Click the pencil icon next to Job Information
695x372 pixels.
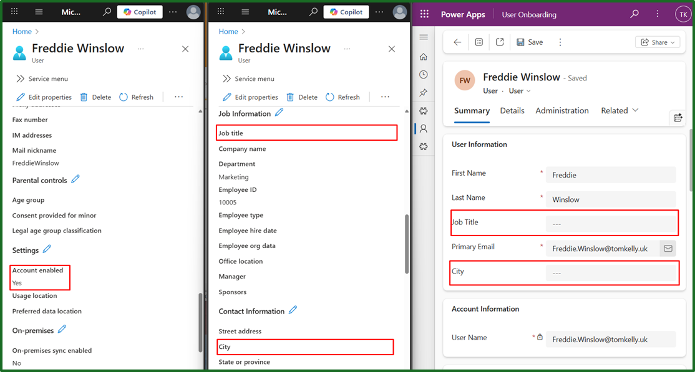(x=279, y=113)
